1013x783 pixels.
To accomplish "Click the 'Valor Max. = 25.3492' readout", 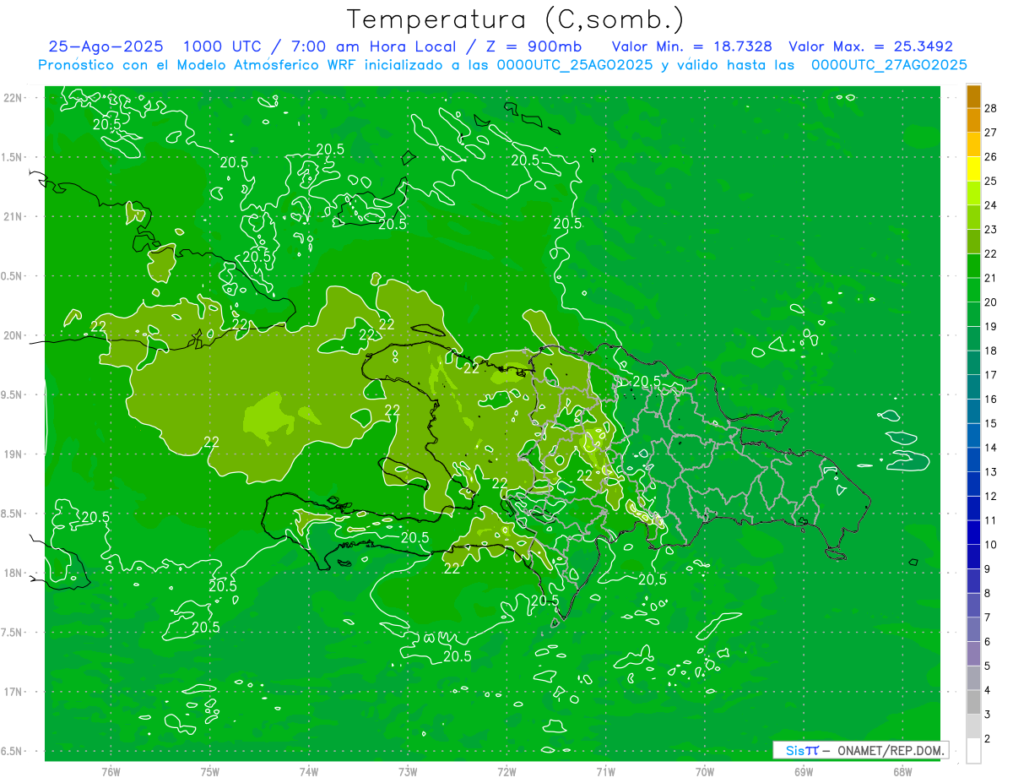I will point(870,46).
